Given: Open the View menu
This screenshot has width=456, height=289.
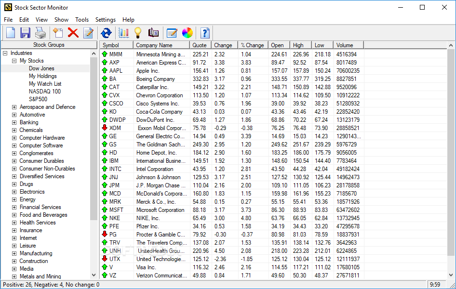Looking at the screenshot, I should [x=41, y=20].
